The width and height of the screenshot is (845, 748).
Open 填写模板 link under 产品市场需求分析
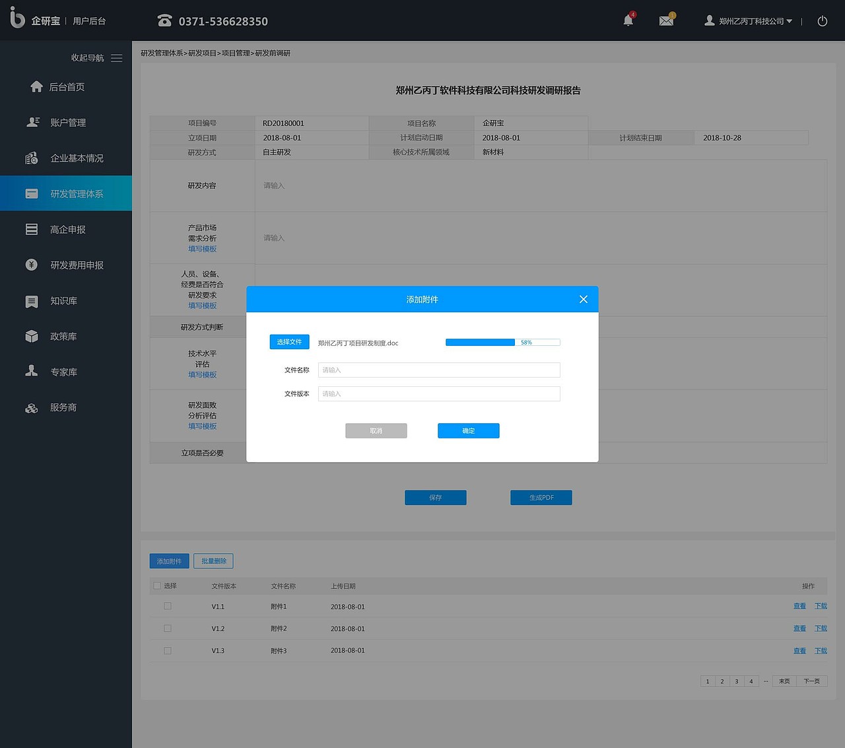202,249
